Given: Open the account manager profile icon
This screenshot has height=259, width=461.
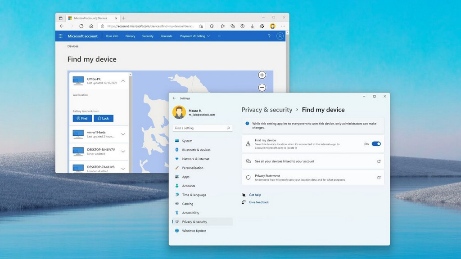Looking at the screenshot, I should tap(280, 36).
